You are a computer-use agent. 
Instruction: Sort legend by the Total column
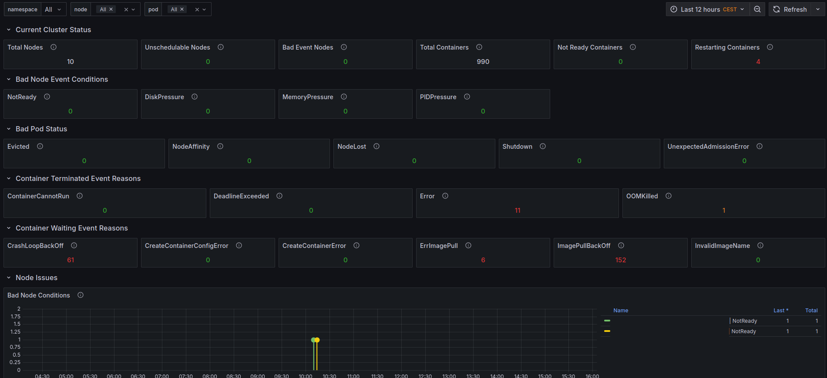click(811, 311)
